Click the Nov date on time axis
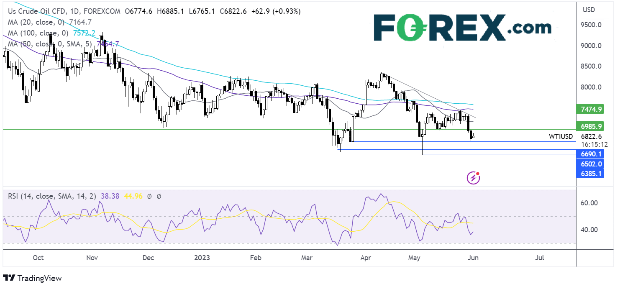620x289 pixels. click(92, 258)
